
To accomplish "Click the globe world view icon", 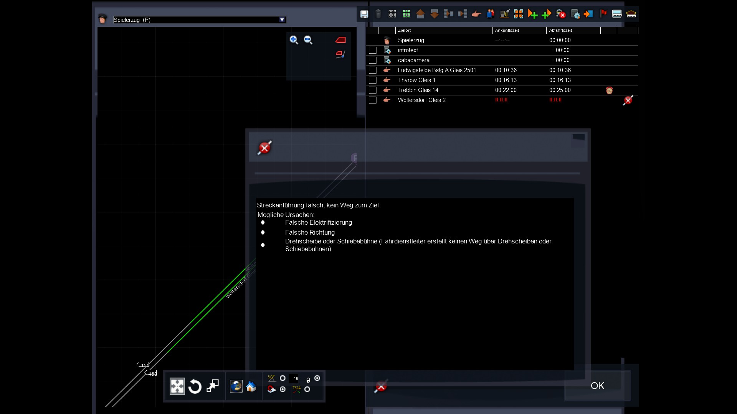I will coord(236,386).
